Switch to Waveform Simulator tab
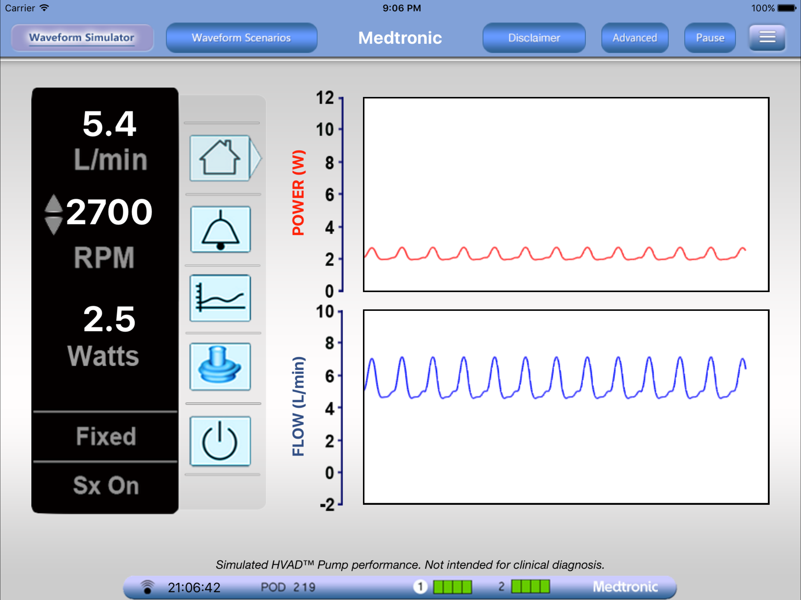The width and height of the screenshot is (801, 600). click(x=82, y=37)
